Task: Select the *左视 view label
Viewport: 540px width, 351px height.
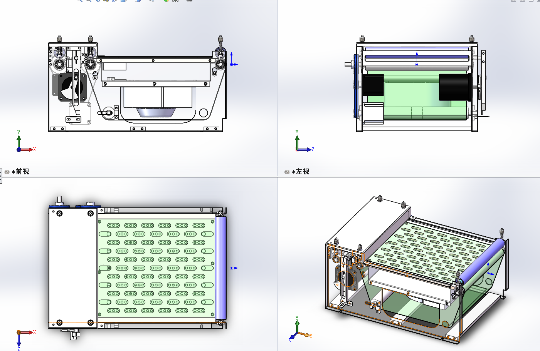Action: 301,172
